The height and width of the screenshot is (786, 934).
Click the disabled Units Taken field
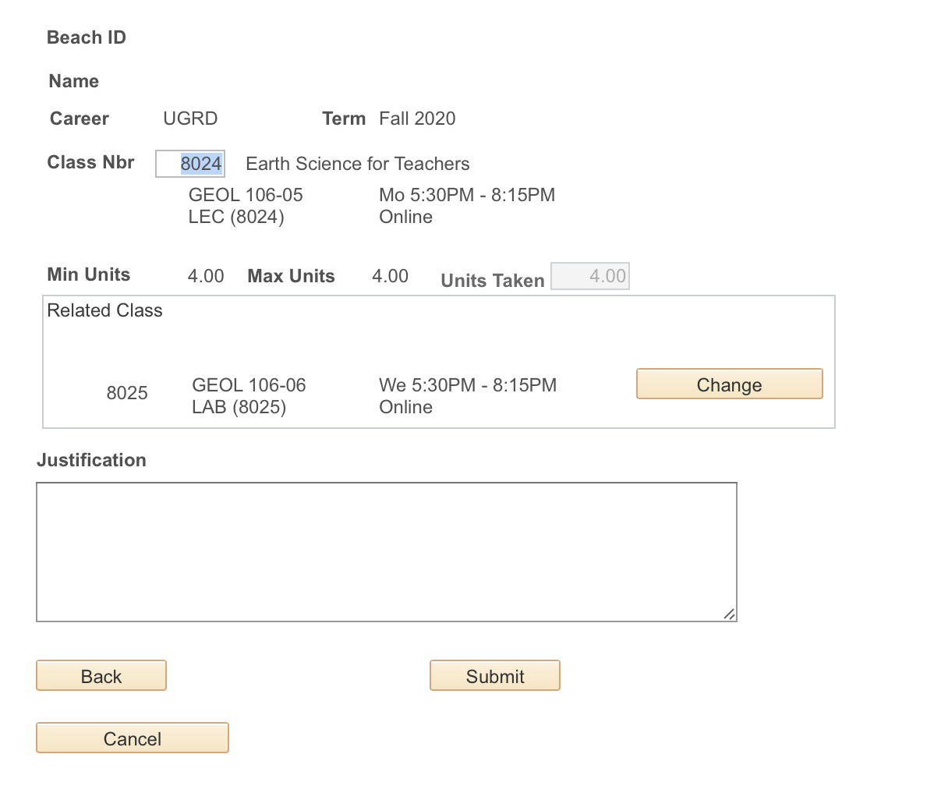(x=589, y=276)
